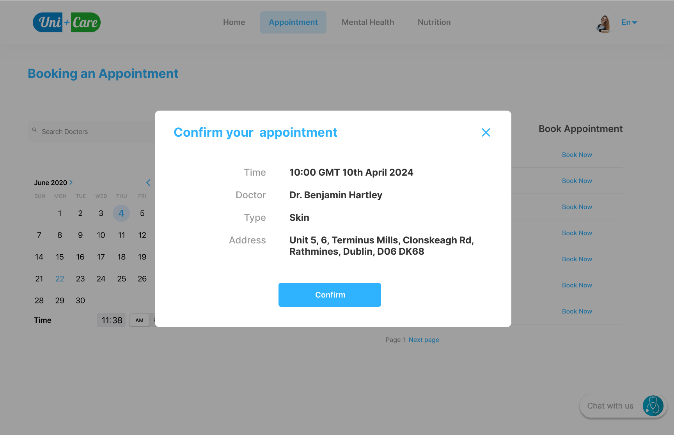Viewport: 674px width, 435px height.
Task: Click the Confirm button
Action: tap(330, 295)
